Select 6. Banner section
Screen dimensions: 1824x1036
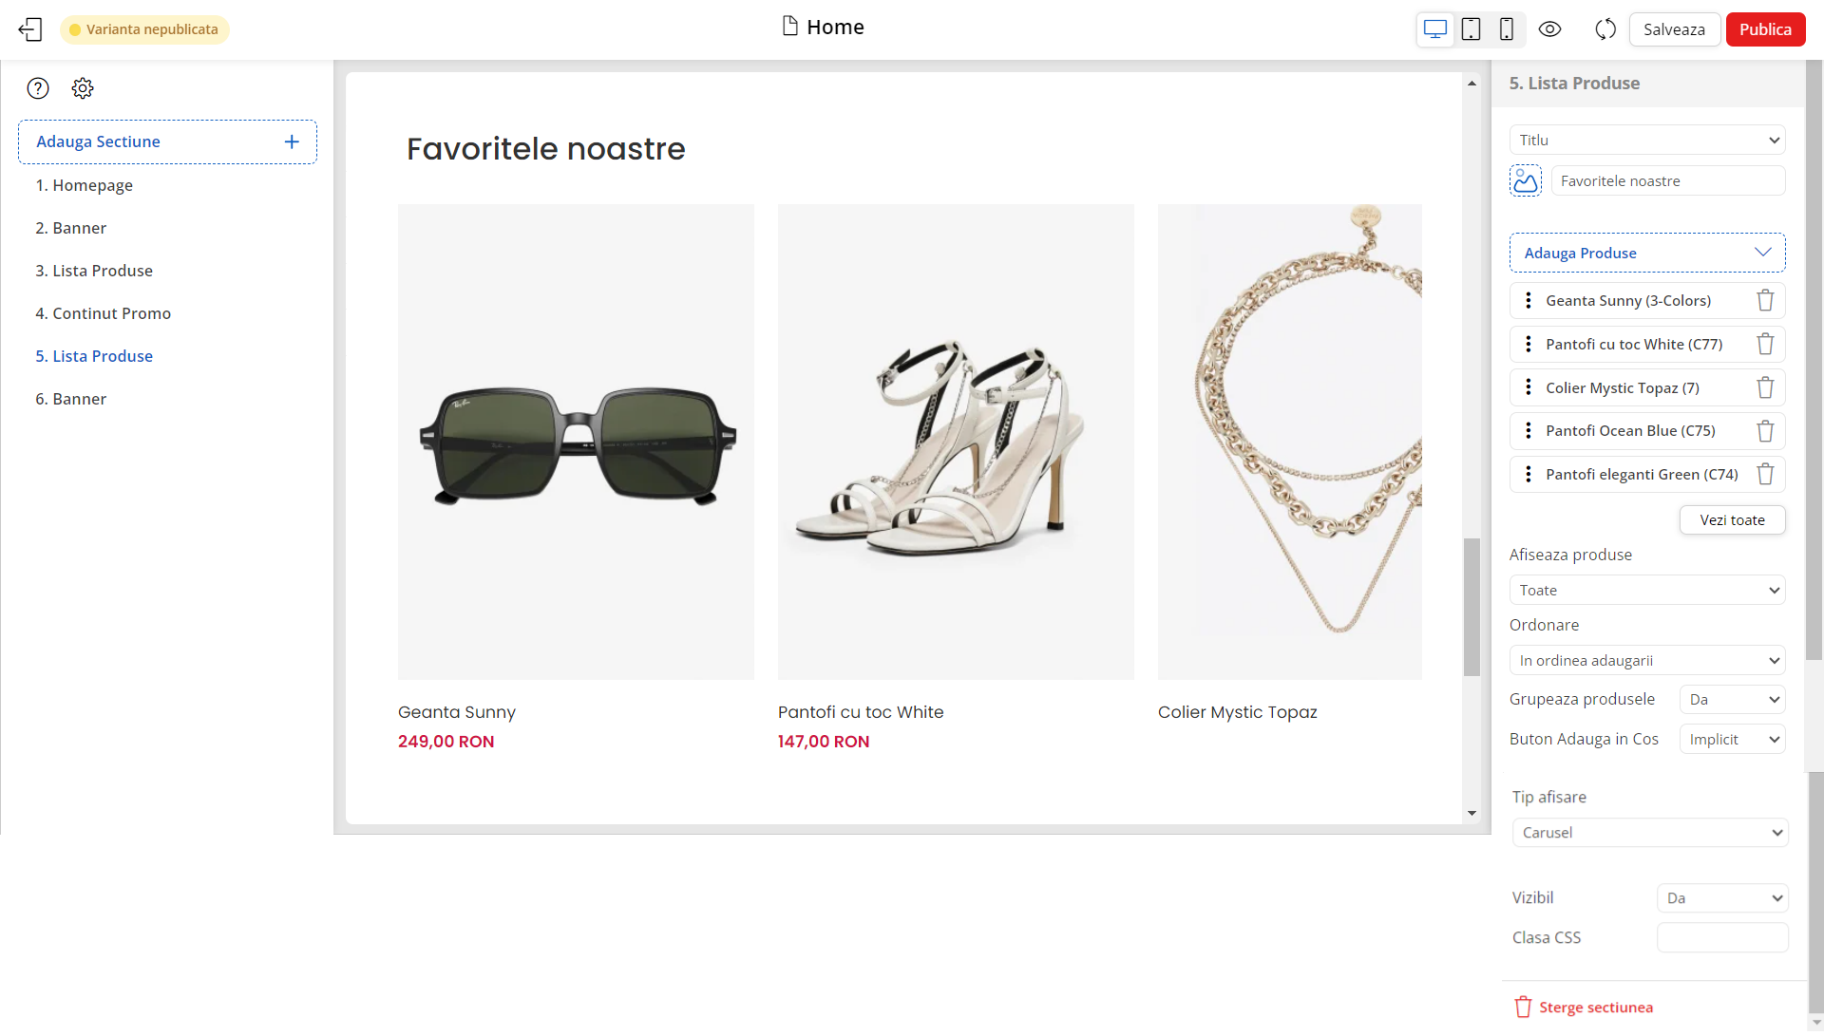(x=70, y=399)
